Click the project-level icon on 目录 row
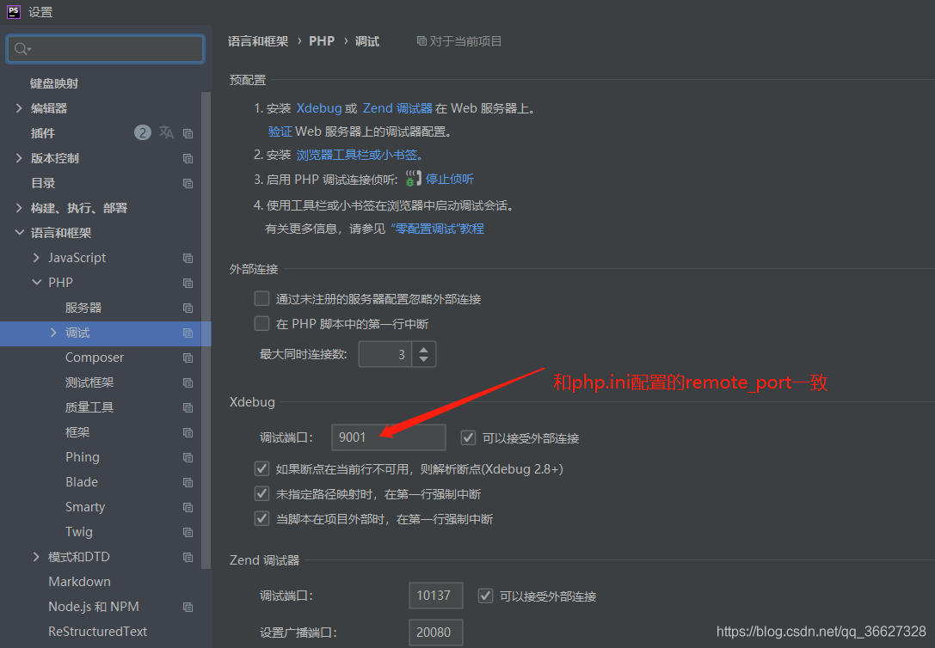This screenshot has width=935, height=648. pyautogui.click(x=188, y=183)
